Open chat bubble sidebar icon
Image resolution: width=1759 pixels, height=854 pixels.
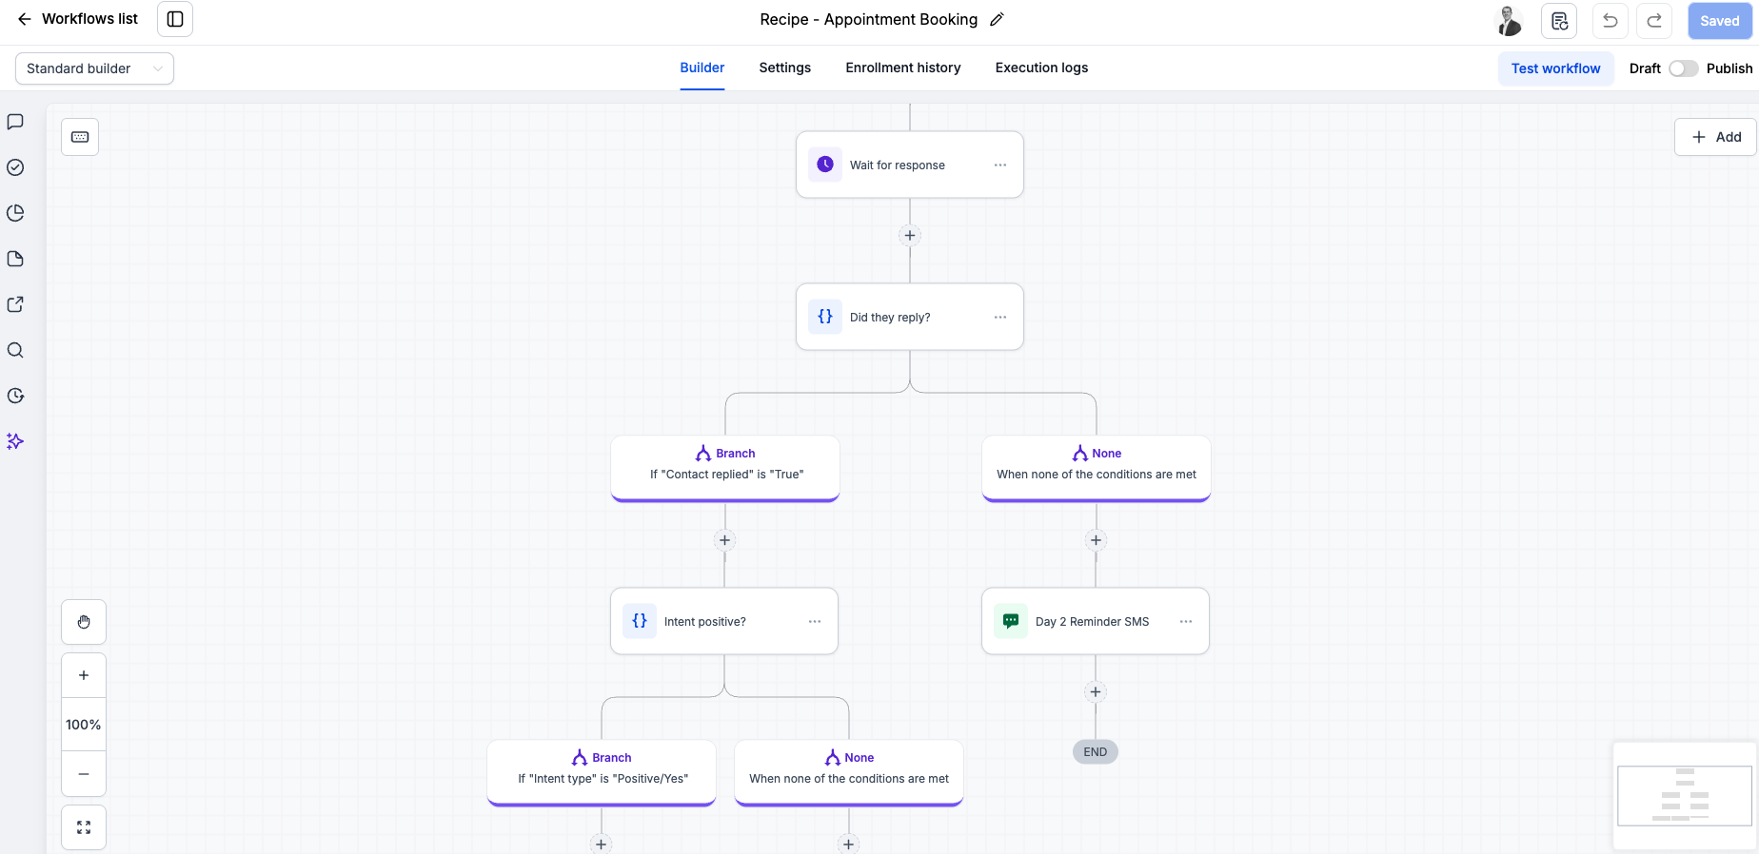point(15,122)
